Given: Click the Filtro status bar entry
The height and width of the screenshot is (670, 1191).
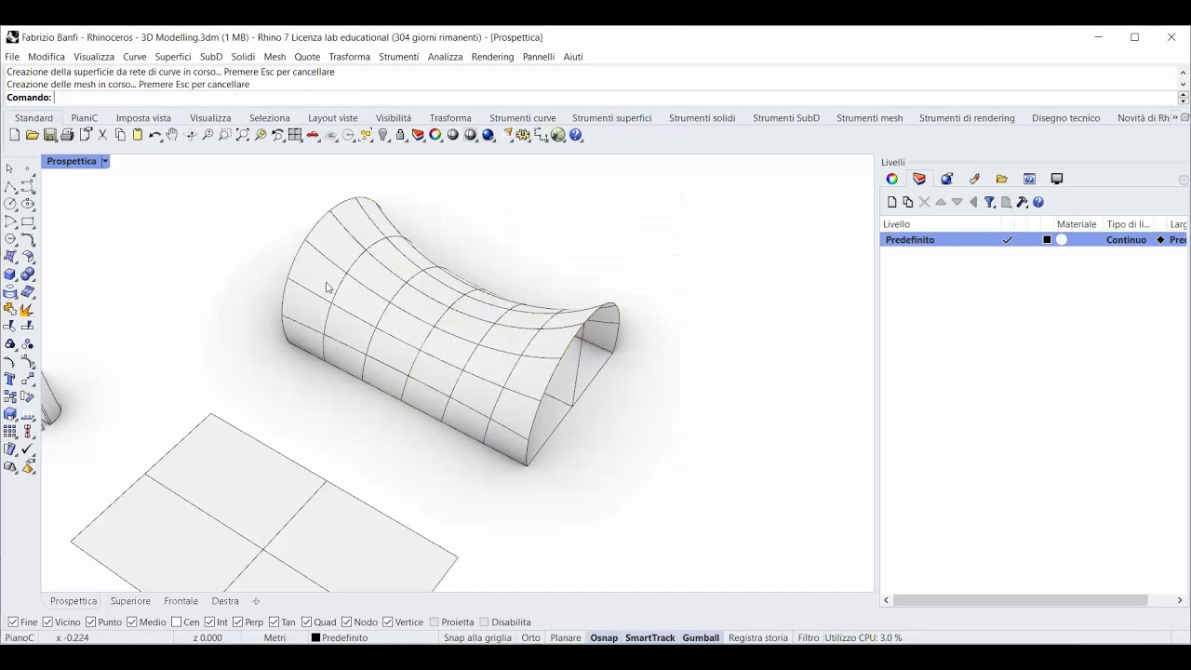Looking at the screenshot, I should click(x=809, y=637).
